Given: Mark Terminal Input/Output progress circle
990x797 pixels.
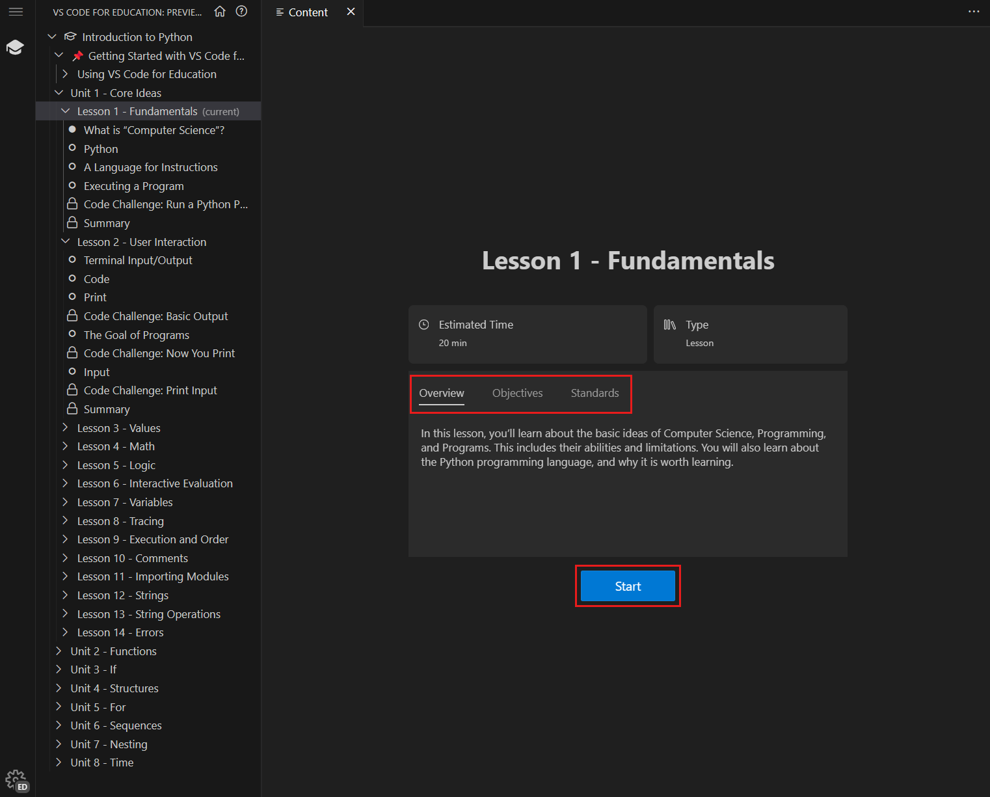Looking at the screenshot, I should click(x=72, y=260).
